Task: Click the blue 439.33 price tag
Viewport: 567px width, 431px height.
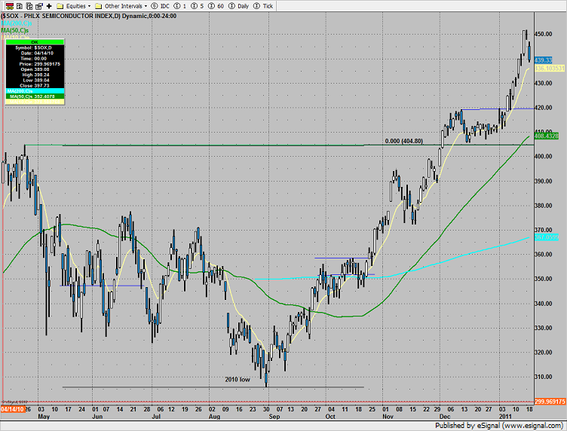Action: pos(544,60)
